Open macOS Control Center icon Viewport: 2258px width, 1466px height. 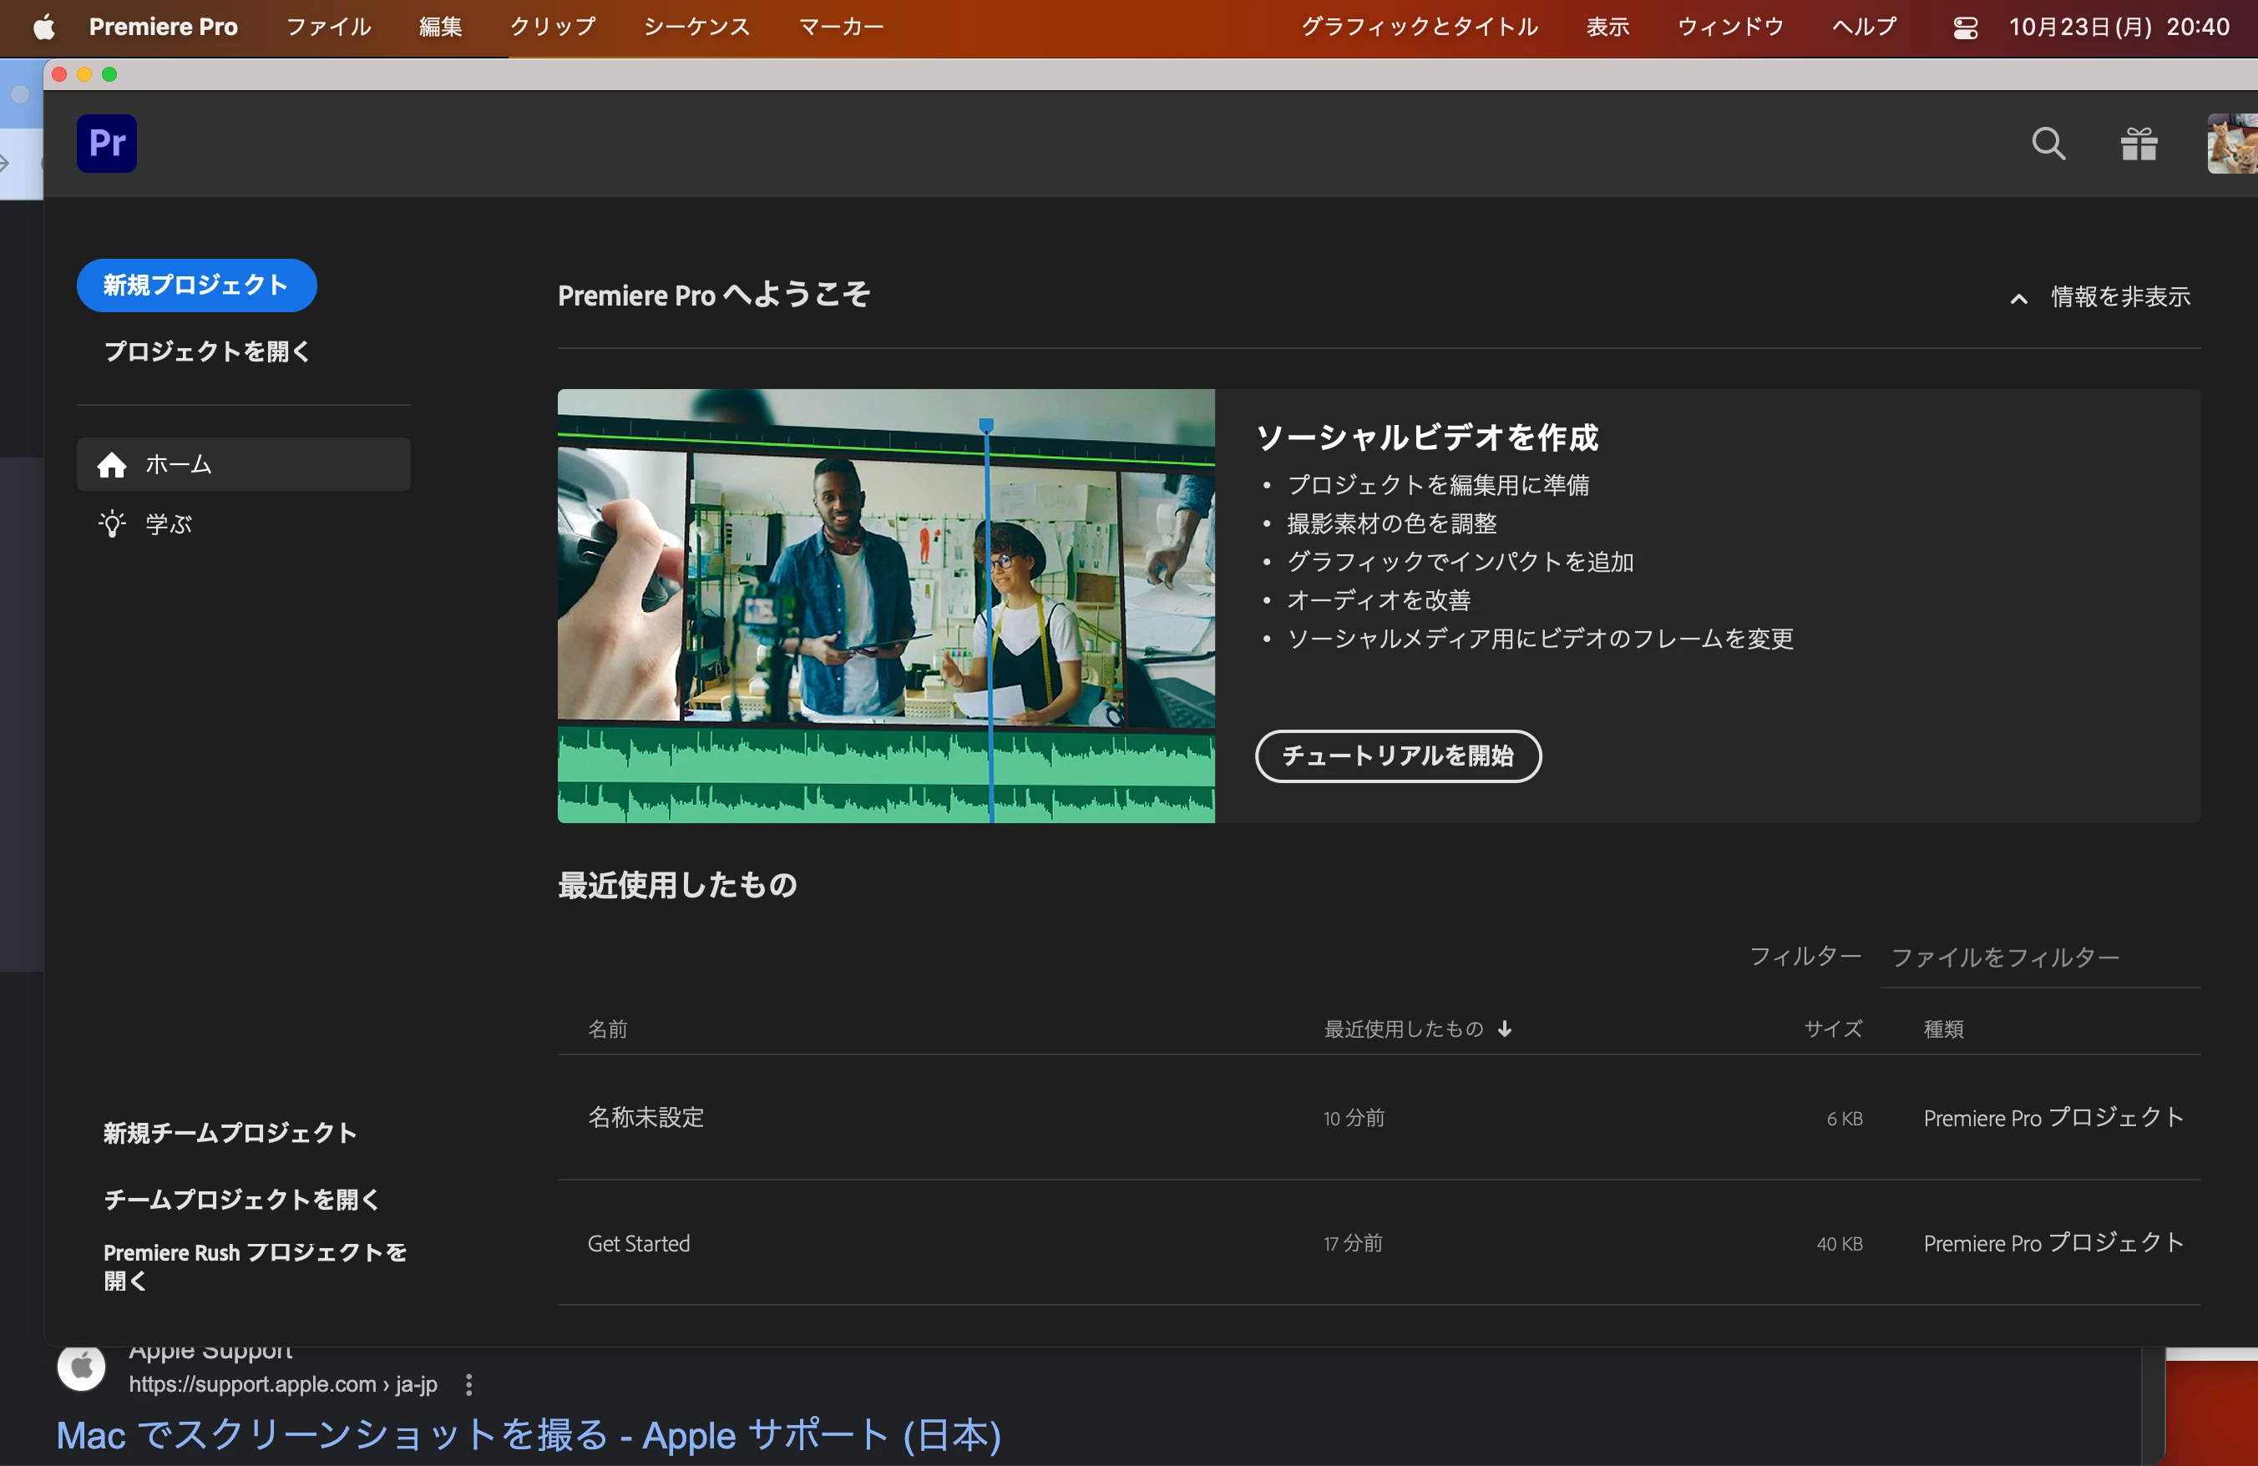pos(1965,28)
